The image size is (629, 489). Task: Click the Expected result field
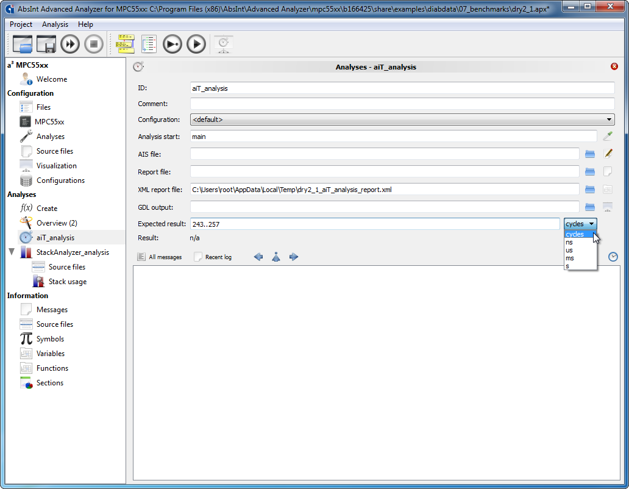(x=375, y=224)
